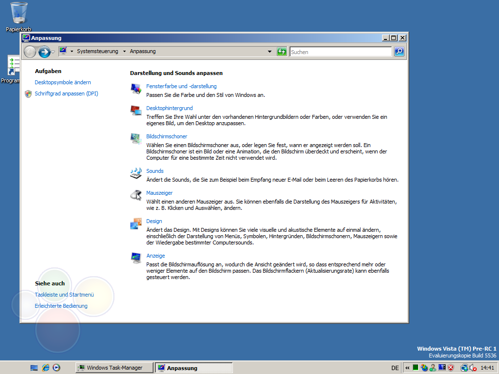The height and width of the screenshot is (374, 499).
Task: Open the network connection tray icon
Action: coord(464,368)
